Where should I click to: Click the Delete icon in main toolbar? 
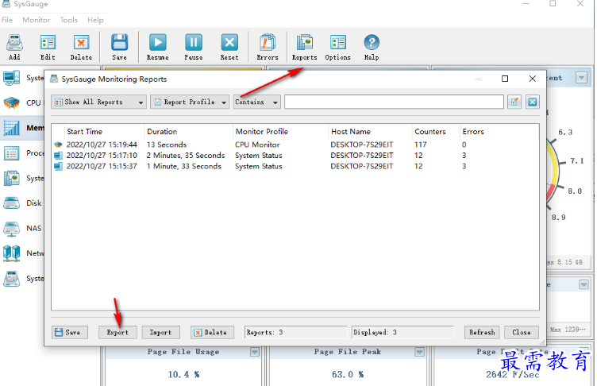pyautogui.click(x=81, y=43)
